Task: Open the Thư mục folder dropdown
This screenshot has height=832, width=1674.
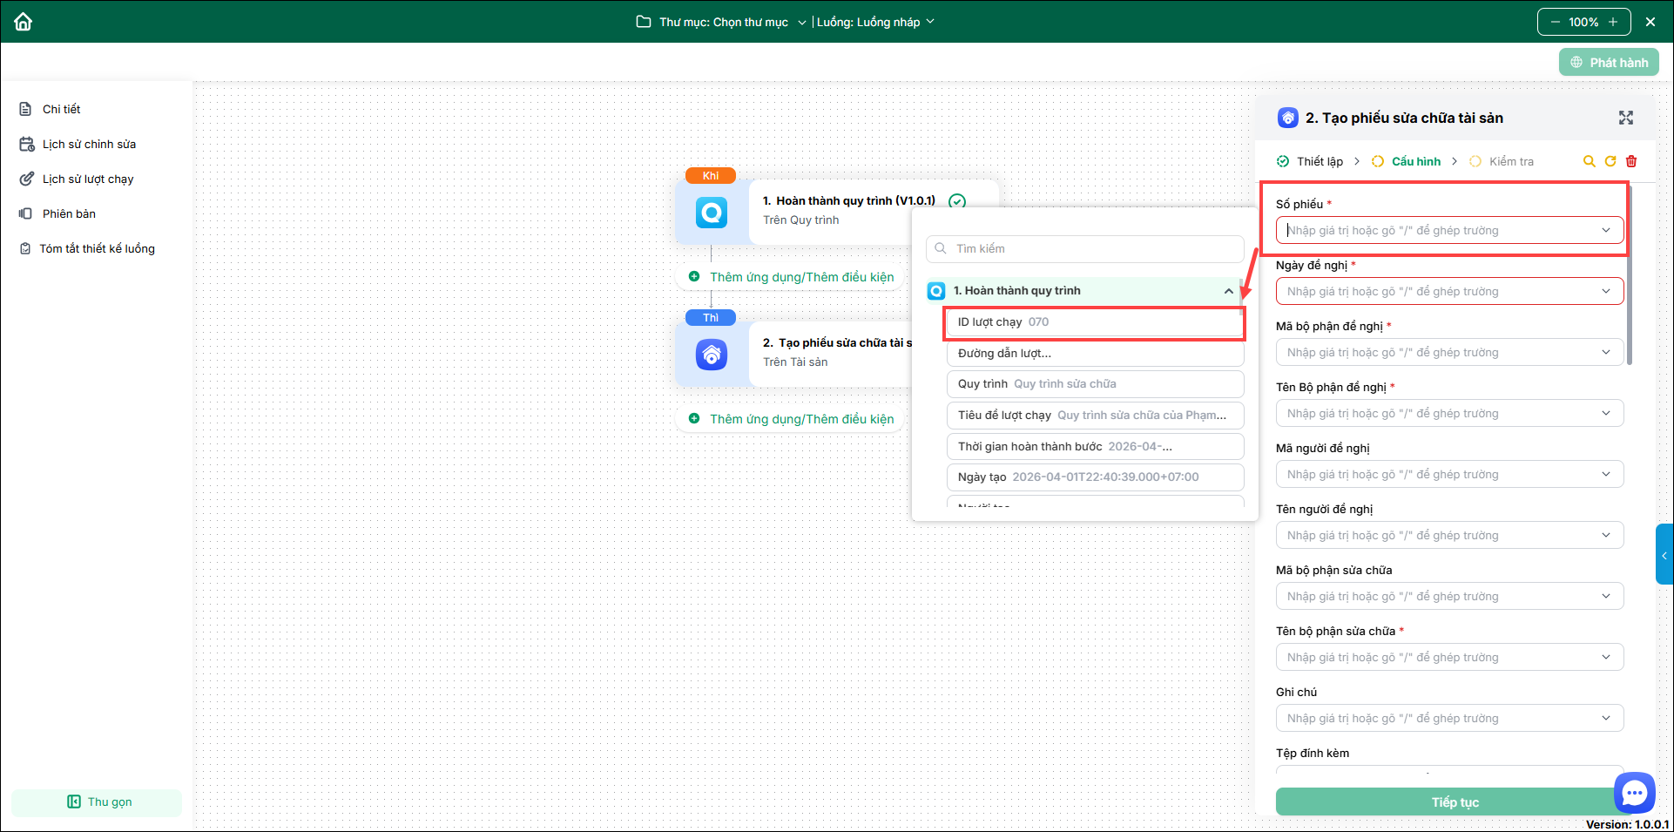Action: coord(722,22)
